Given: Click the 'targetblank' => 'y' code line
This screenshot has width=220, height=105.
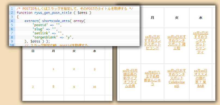Looking at the screenshot, I should [53, 37].
